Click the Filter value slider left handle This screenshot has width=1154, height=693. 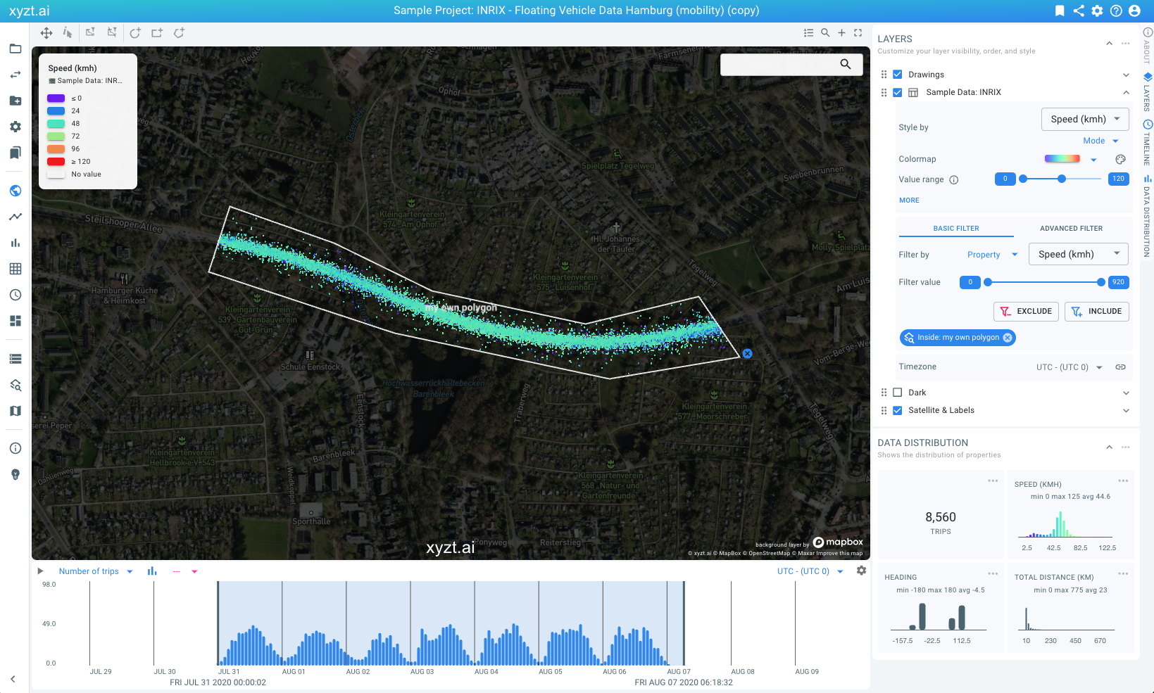[x=988, y=282]
